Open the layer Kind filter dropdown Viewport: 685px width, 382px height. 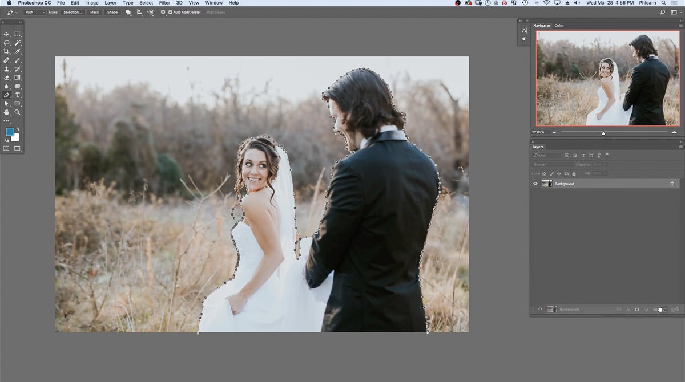click(547, 155)
